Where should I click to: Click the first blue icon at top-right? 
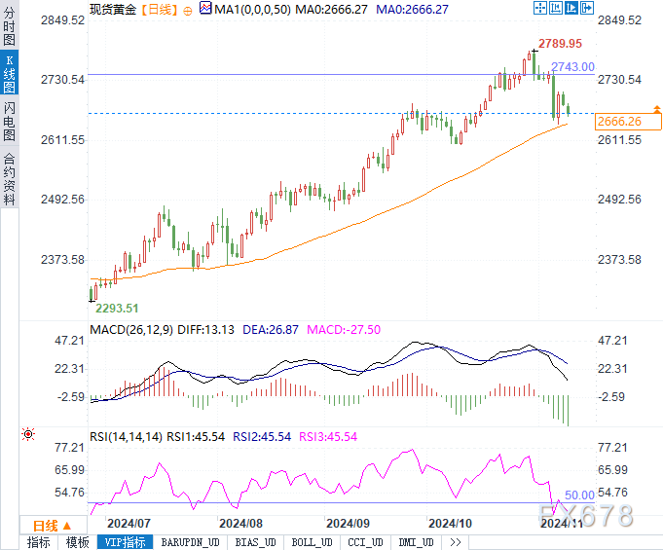pos(542,8)
